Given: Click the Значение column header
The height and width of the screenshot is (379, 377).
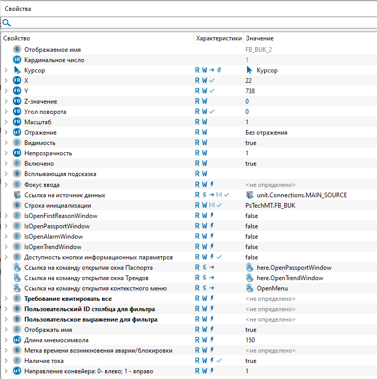Looking at the screenshot, I should click(259, 38).
